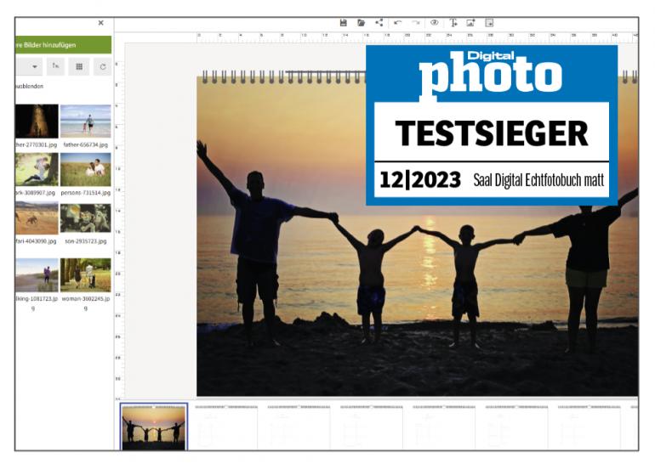Insert an image placeholder
Image resolution: width=655 pixels, height=469 pixels.
tap(471, 23)
